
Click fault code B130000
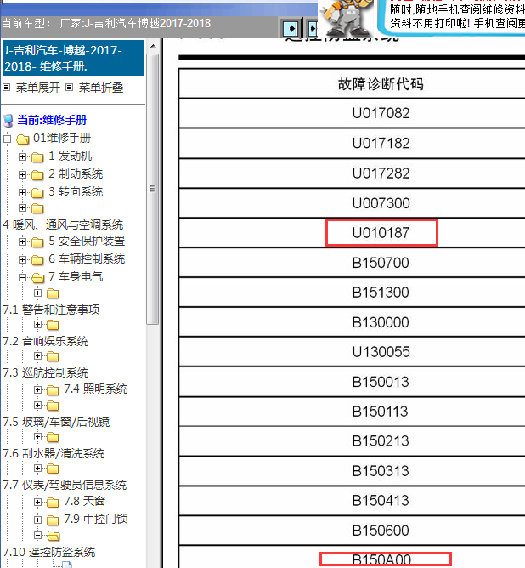point(381,322)
